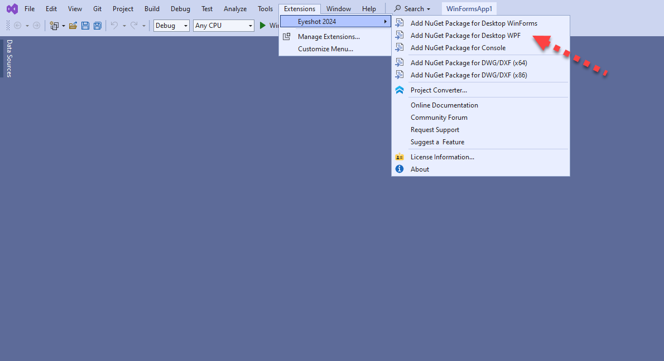Click the Search magnifier icon

pos(397,8)
